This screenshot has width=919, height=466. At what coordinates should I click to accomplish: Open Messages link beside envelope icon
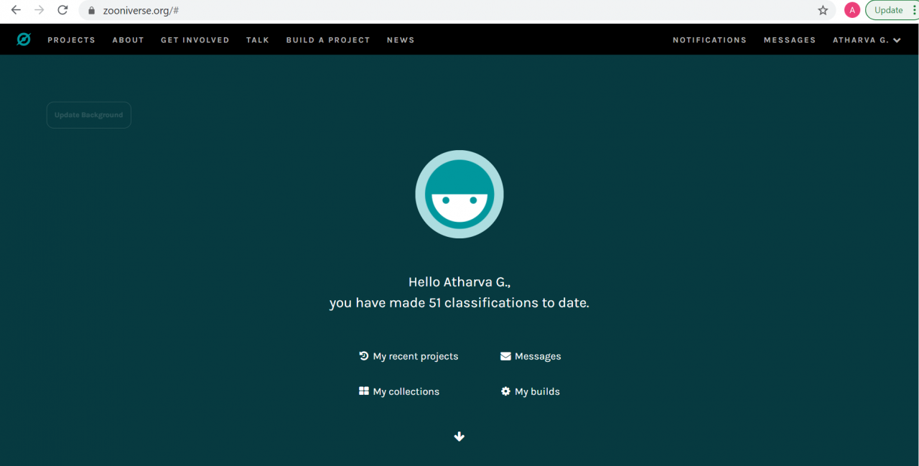point(531,356)
